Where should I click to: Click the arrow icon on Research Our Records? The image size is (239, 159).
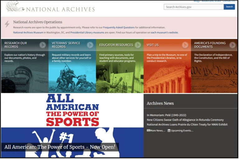coord(43,45)
